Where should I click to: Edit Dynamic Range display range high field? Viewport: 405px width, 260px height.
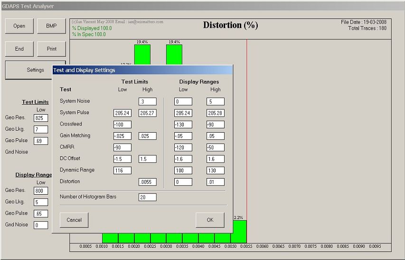216,170
